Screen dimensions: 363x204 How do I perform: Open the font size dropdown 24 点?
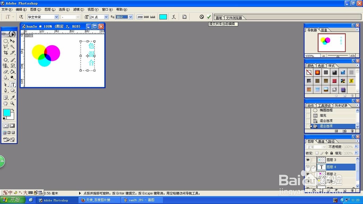pos(106,17)
